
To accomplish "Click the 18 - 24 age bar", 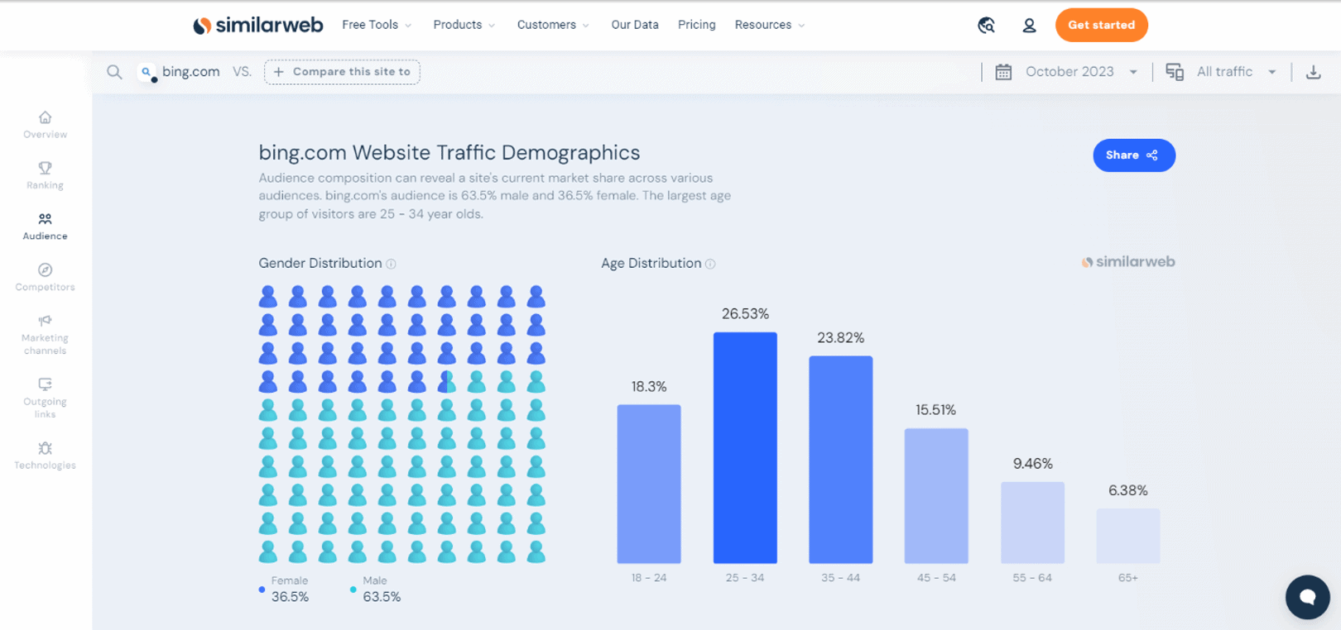I will click(649, 484).
